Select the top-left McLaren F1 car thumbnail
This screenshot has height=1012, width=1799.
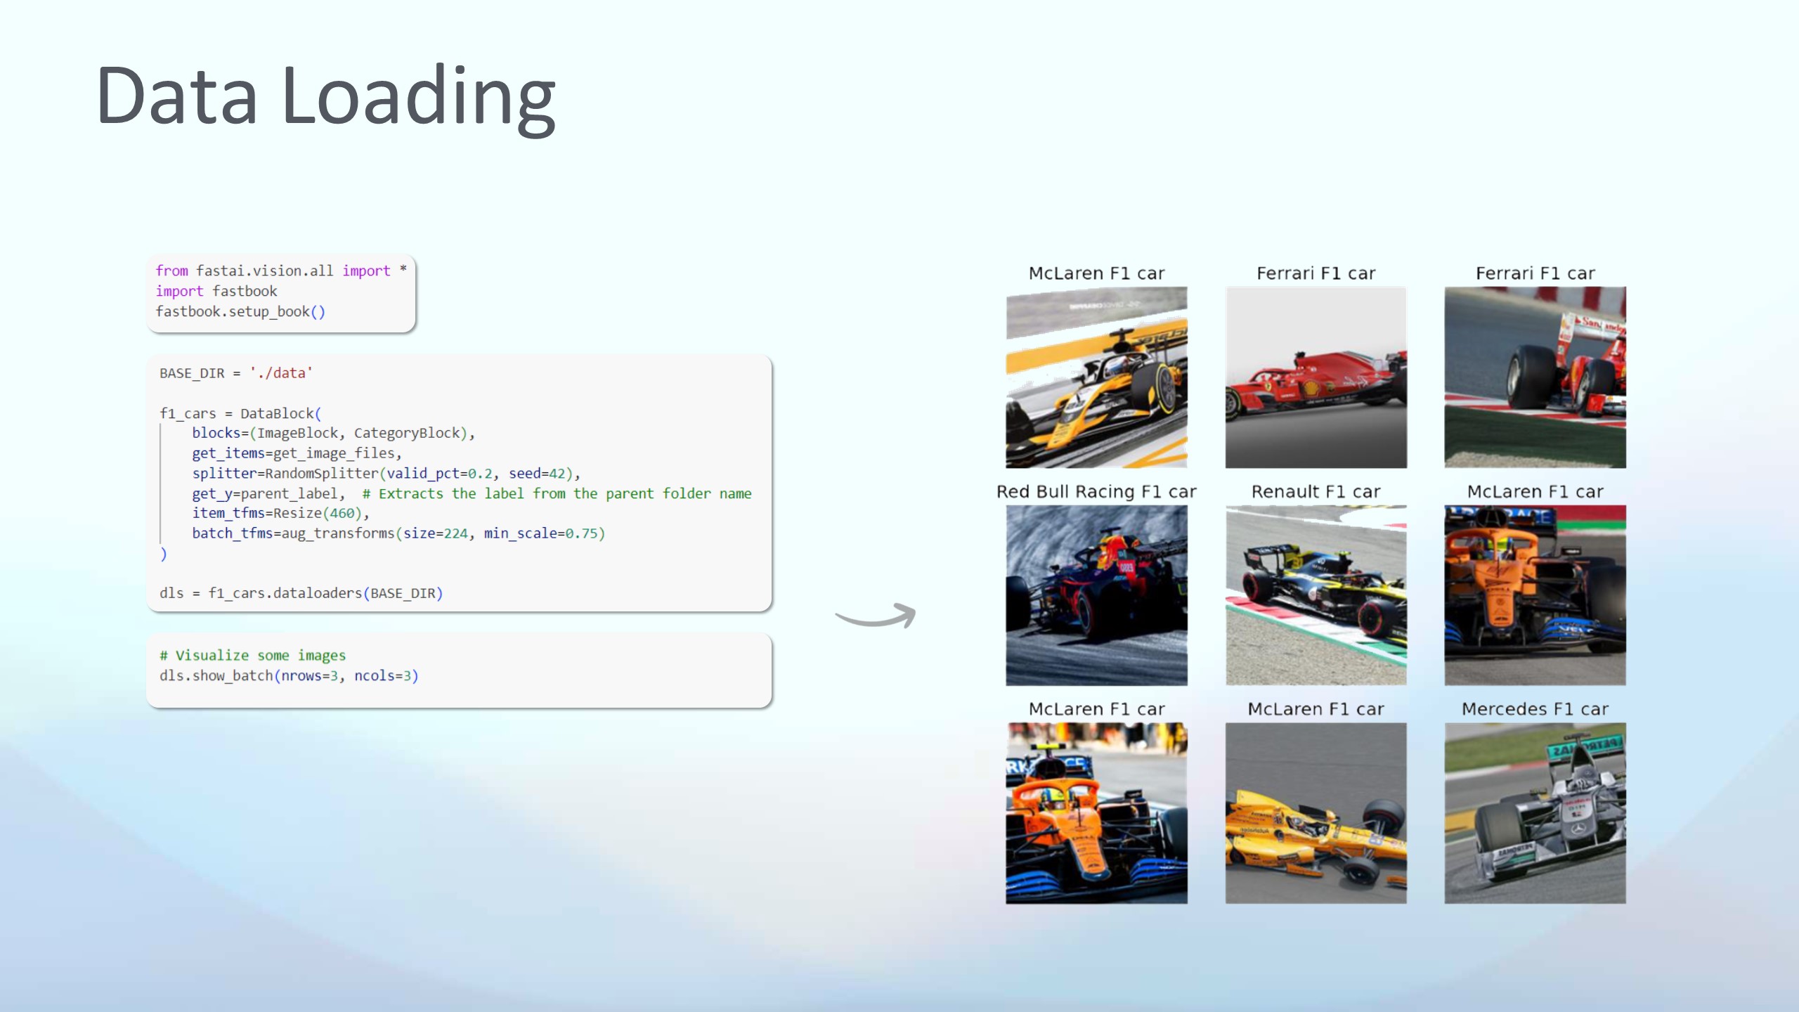pos(1096,377)
